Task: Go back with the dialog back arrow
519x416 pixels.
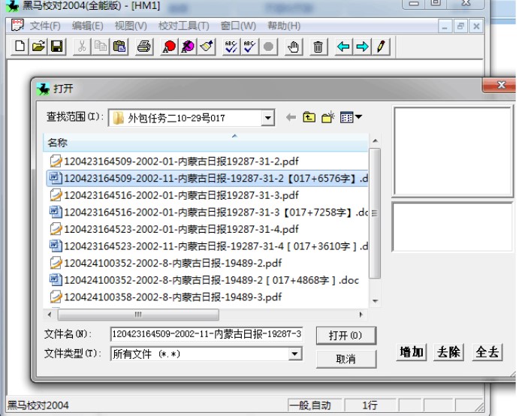Action: tap(291, 117)
